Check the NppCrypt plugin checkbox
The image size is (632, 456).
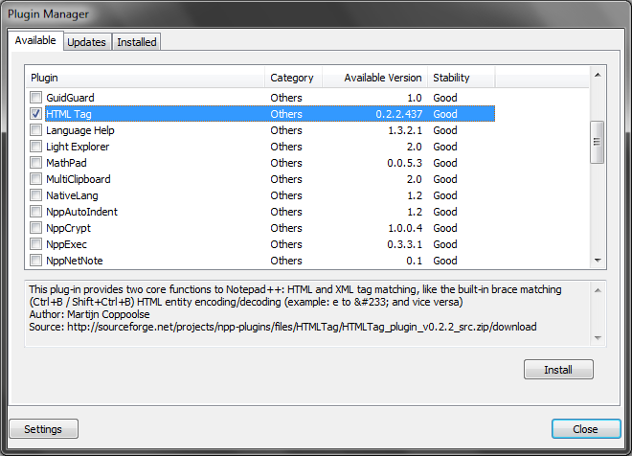point(35,228)
